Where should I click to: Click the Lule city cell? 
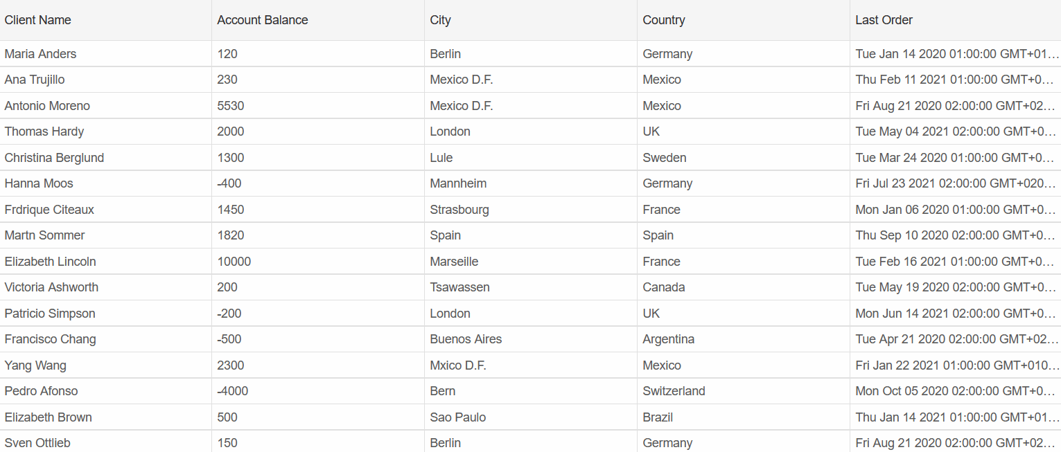441,158
